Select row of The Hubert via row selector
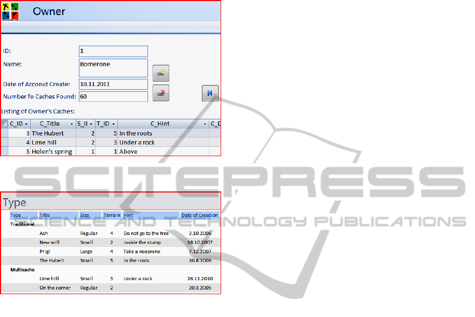This screenshot has height=317, width=475. (4, 133)
